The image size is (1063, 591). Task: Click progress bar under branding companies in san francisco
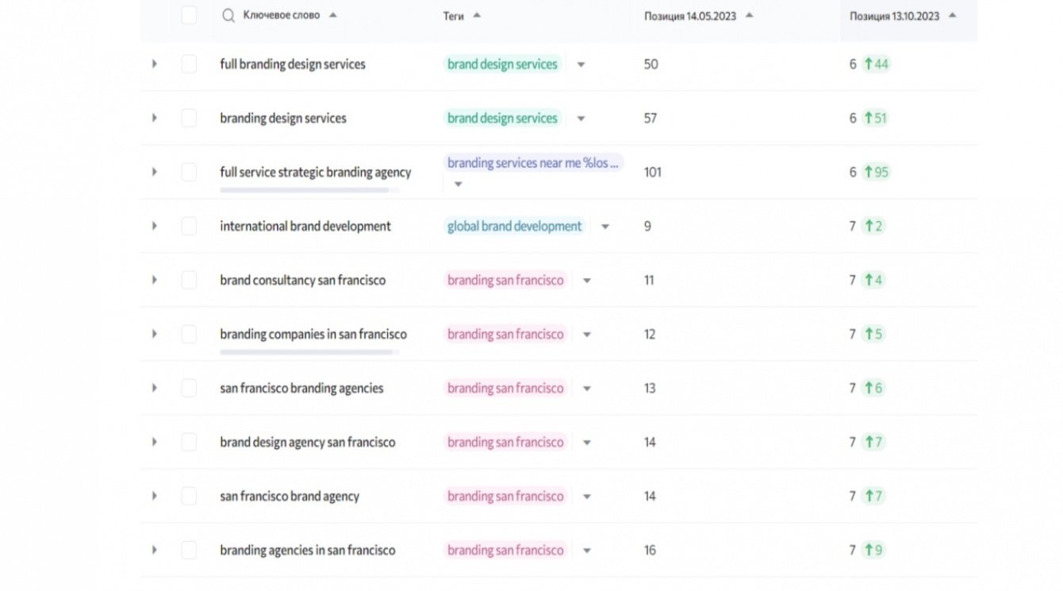pos(306,351)
